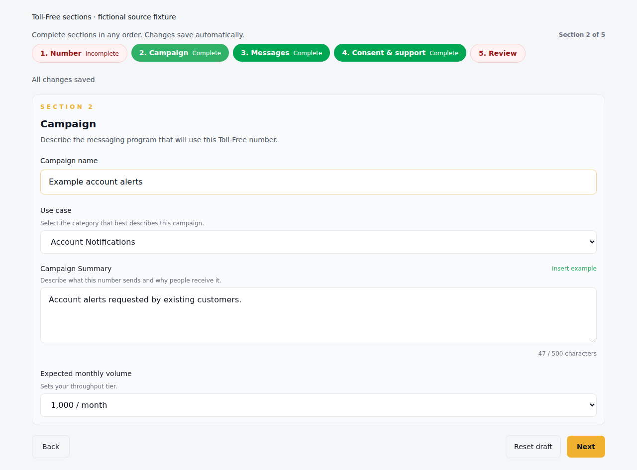
Task: Click the Back button
Action: 51,447
